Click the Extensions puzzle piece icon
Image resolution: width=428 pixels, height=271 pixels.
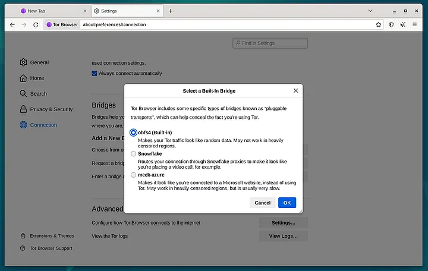[x=23, y=236]
